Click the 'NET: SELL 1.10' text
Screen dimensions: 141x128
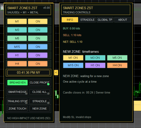tap(73, 42)
